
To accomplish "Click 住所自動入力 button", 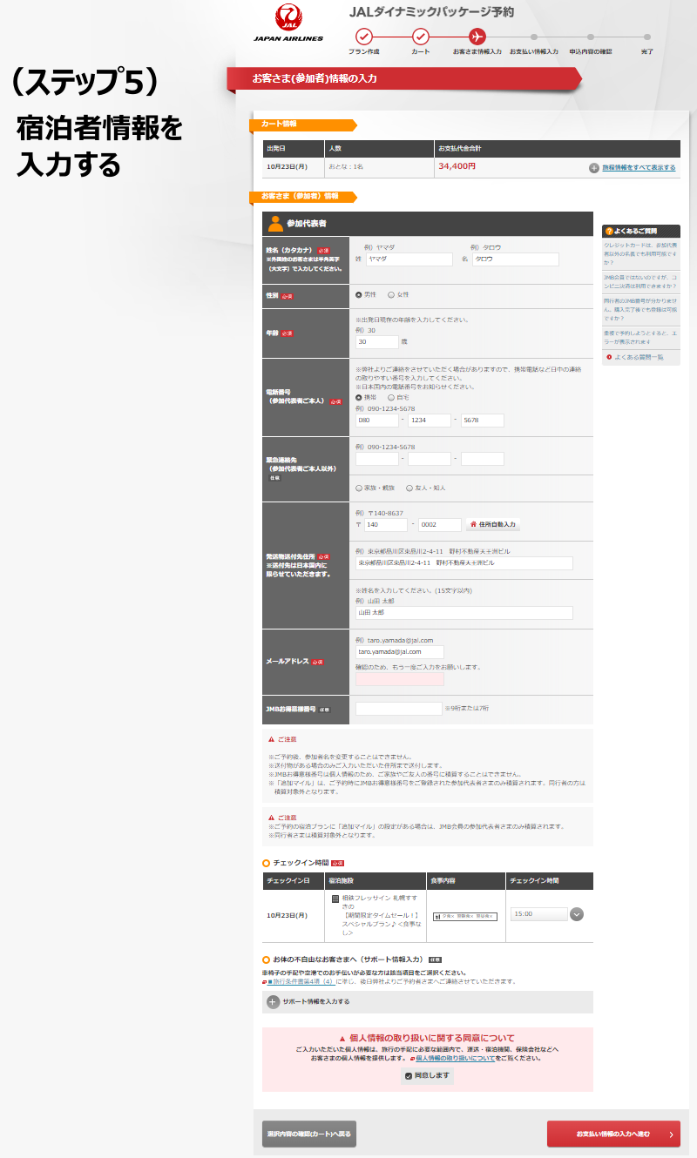I will [x=494, y=525].
